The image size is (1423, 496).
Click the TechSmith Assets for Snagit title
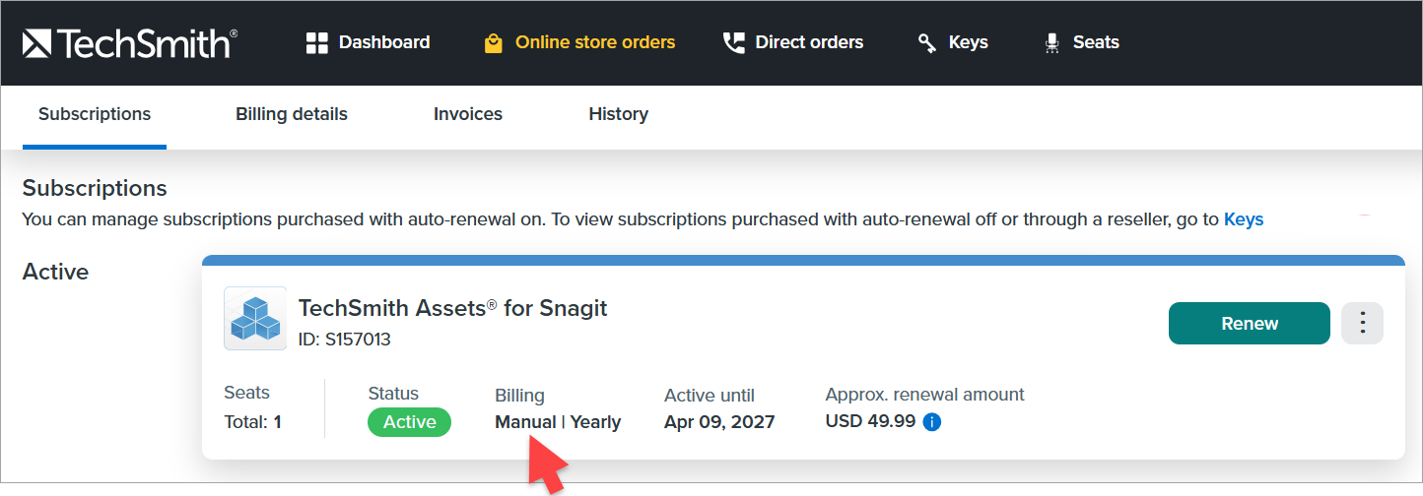click(x=452, y=308)
